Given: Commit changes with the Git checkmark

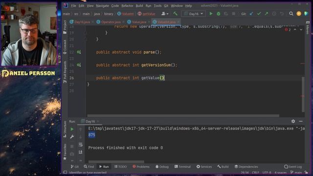Looking at the screenshot, I should click(259, 14).
